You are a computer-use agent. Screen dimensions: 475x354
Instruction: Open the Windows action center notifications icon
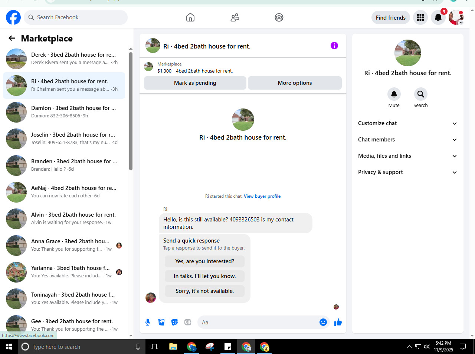[x=463, y=347]
